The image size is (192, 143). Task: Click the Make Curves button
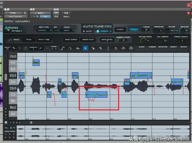71,39
